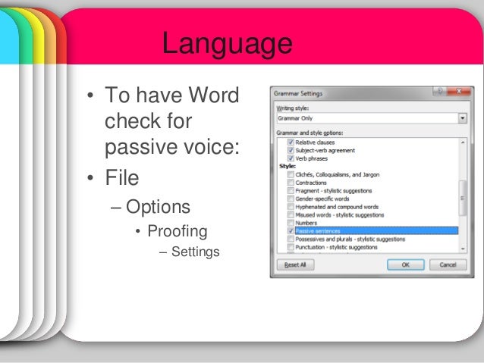Image resolution: width=484 pixels, height=363 pixels.
Task: Open the Writing style dropdown arrow
Action: click(x=463, y=118)
